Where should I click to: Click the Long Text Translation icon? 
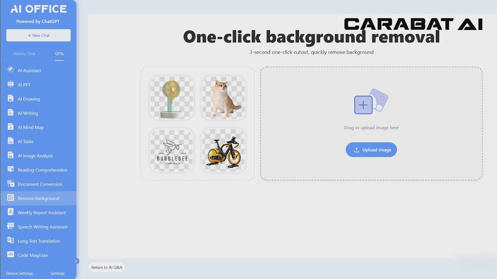10,241
